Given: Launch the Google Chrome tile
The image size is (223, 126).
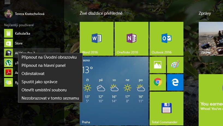Looking at the screenshot, I should (158, 82).
